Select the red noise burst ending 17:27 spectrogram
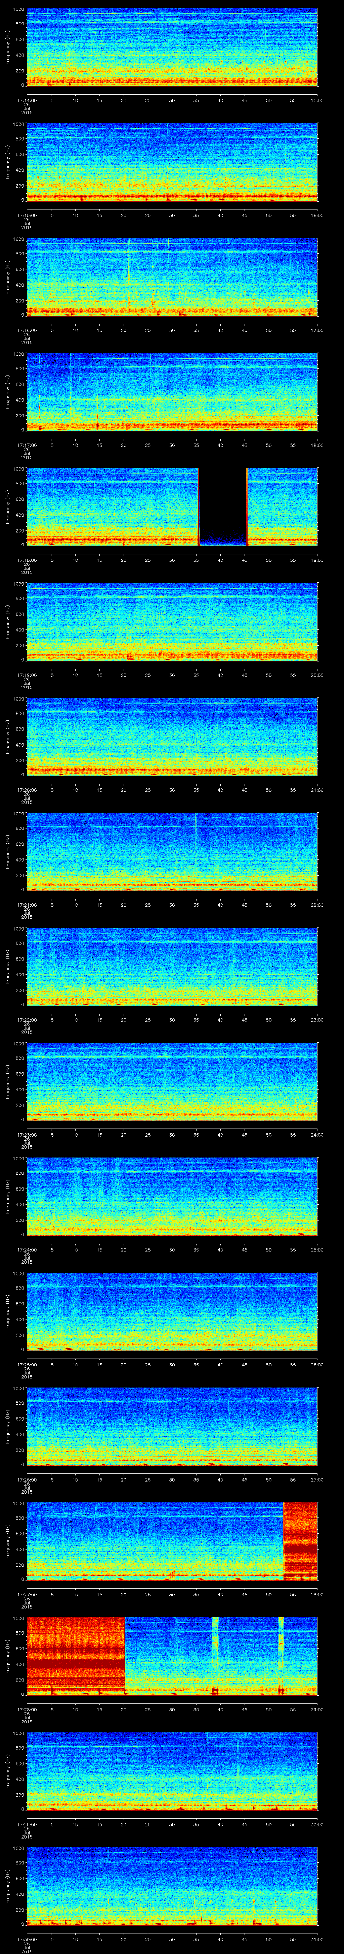Viewport: 344px width, 1954px height. pyautogui.click(x=299, y=1540)
